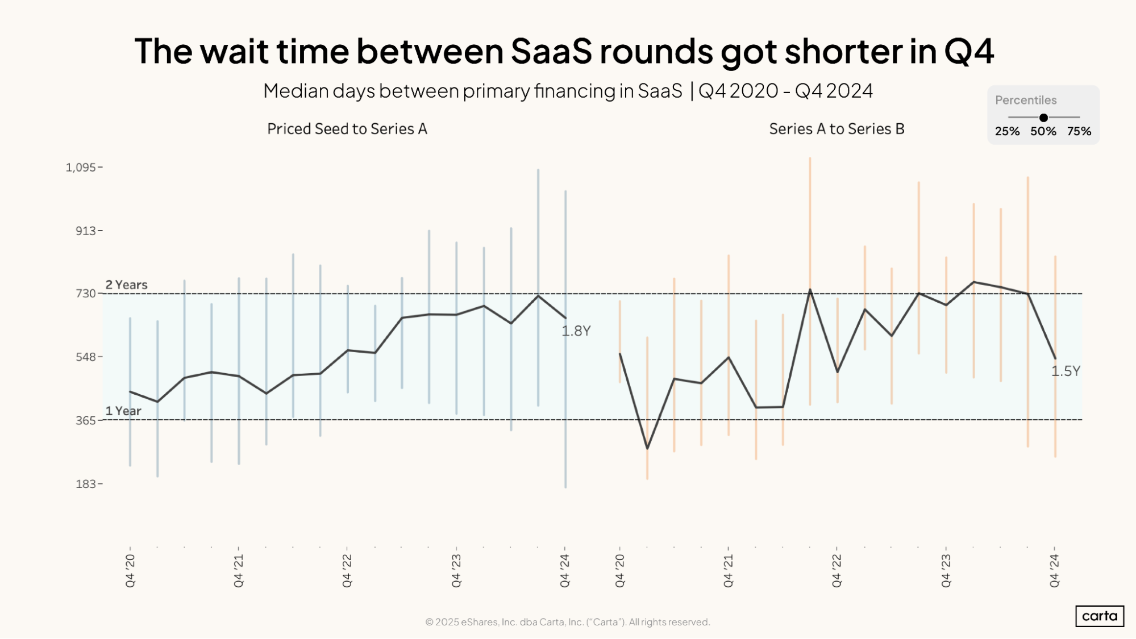Click the chart main title
This screenshot has width=1136, height=639.
[564, 51]
